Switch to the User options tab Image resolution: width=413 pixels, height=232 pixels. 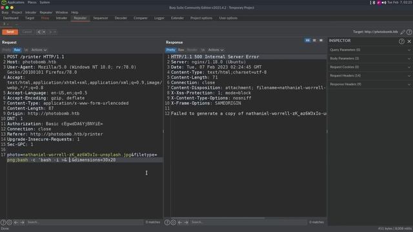pyautogui.click(x=228, y=18)
